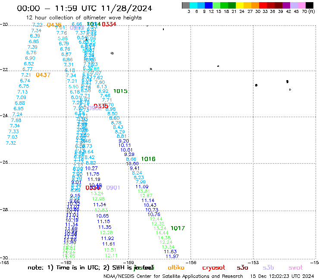The height and width of the screenshot is (280, 319).
Task: Click the wave height value 10.11
Action: pos(125,146)
